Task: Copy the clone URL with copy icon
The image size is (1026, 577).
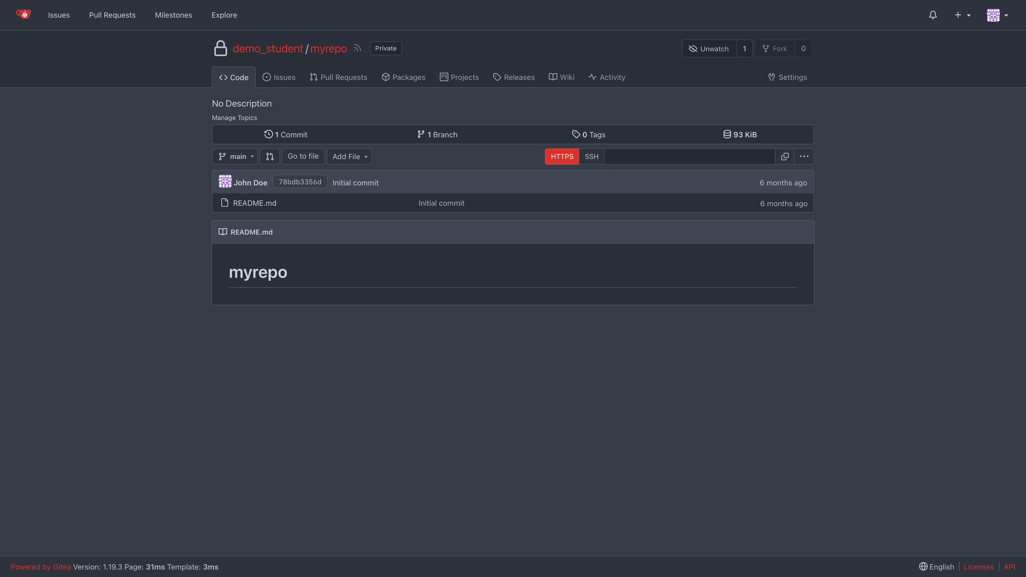Action: coord(785,157)
